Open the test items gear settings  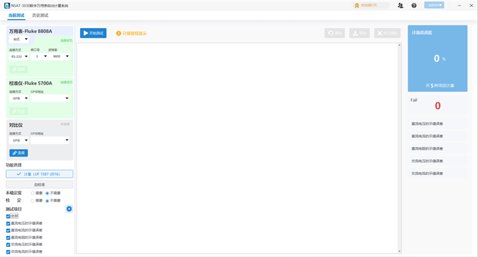[69, 208]
